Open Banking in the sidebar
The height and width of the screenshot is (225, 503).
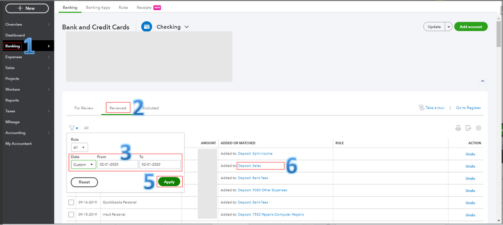(x=13, y=46)
